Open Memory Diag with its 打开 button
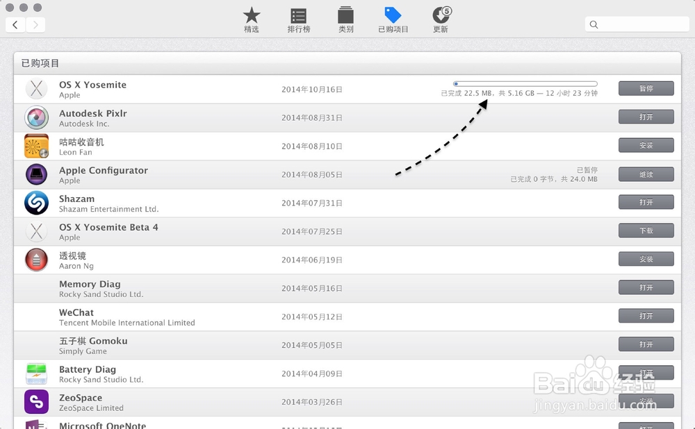 646,287
